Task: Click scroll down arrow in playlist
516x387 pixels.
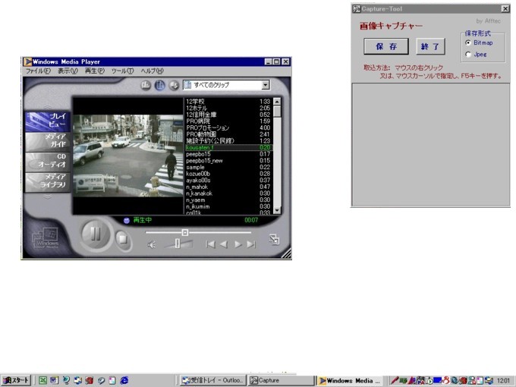Action: pyautogui.click(x=277, y=210)
